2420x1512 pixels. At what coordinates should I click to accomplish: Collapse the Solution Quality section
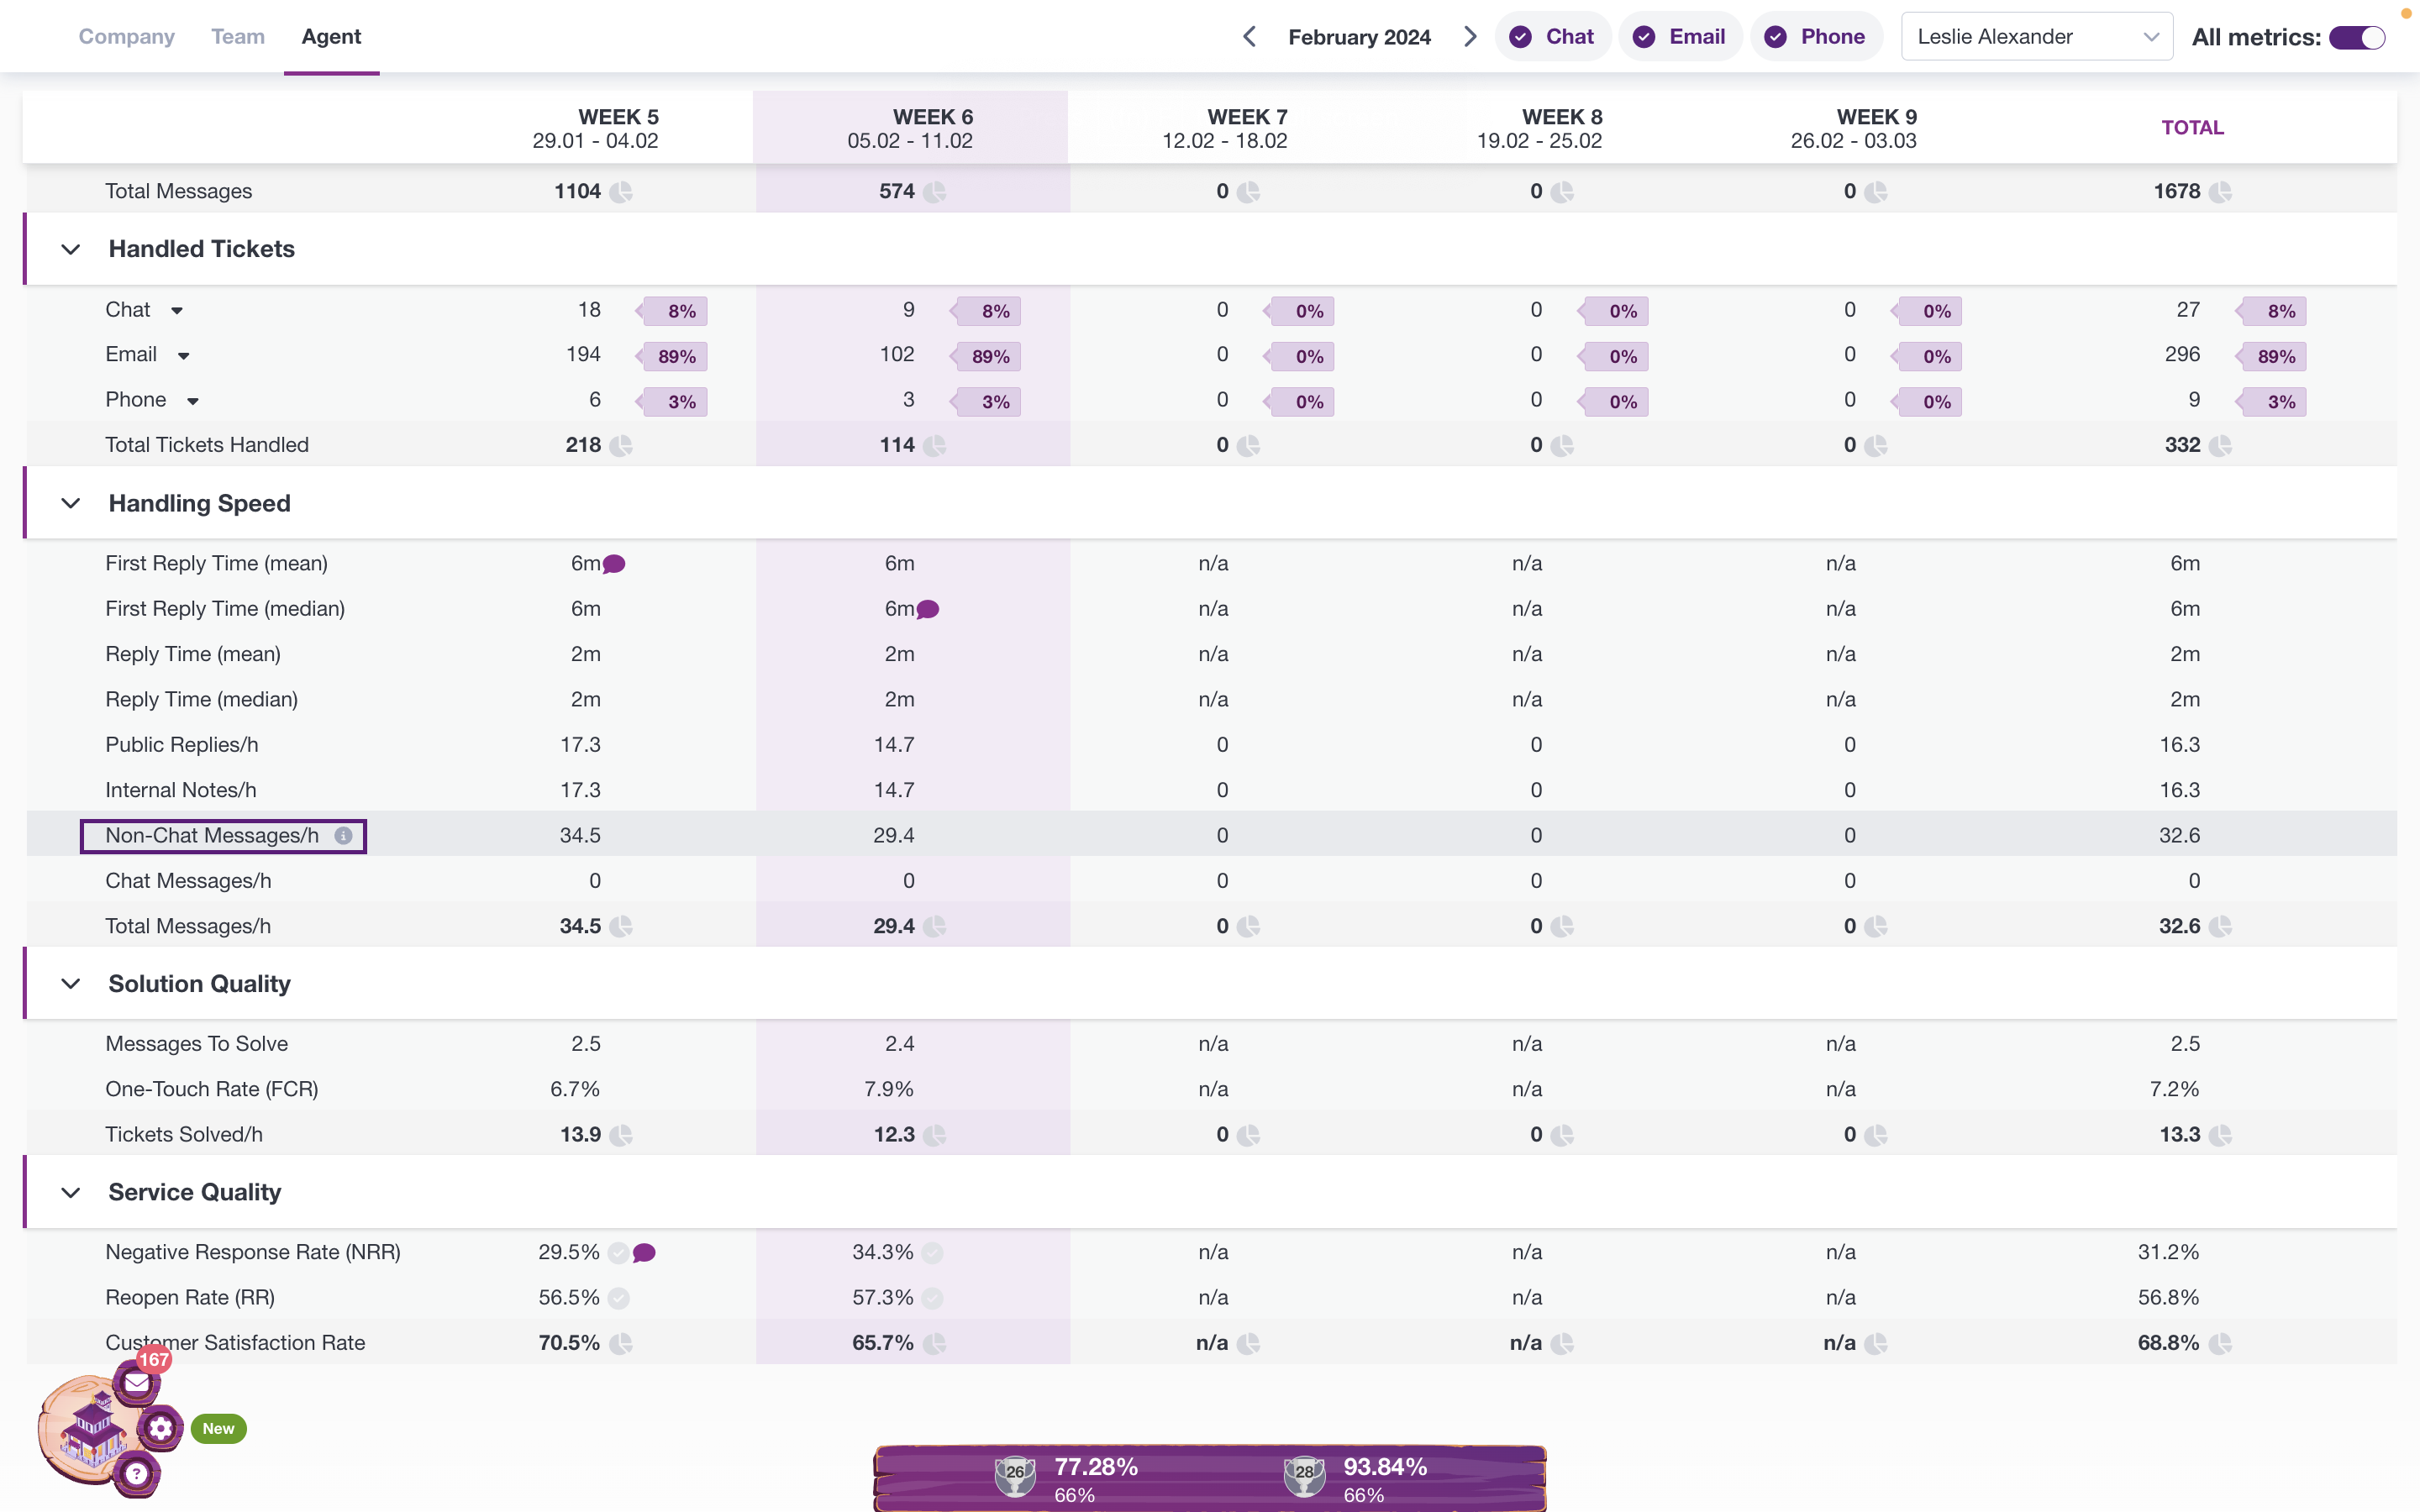71,984
